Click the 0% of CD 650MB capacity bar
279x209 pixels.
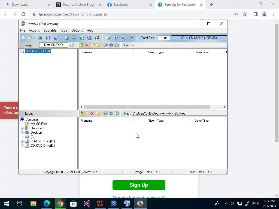point(199,38)
